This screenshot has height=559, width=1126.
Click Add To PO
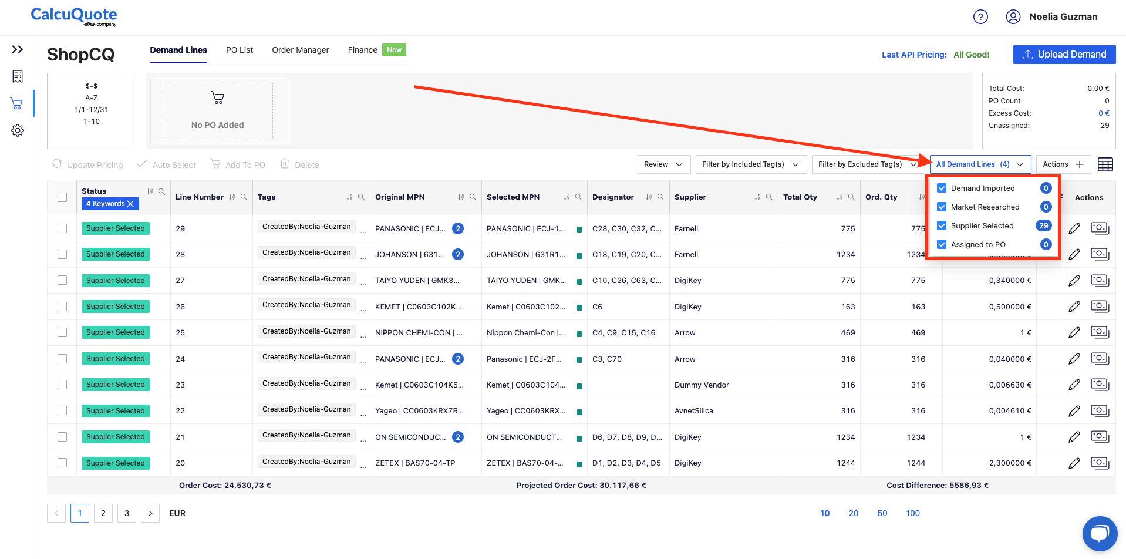[x=238, y=164]
